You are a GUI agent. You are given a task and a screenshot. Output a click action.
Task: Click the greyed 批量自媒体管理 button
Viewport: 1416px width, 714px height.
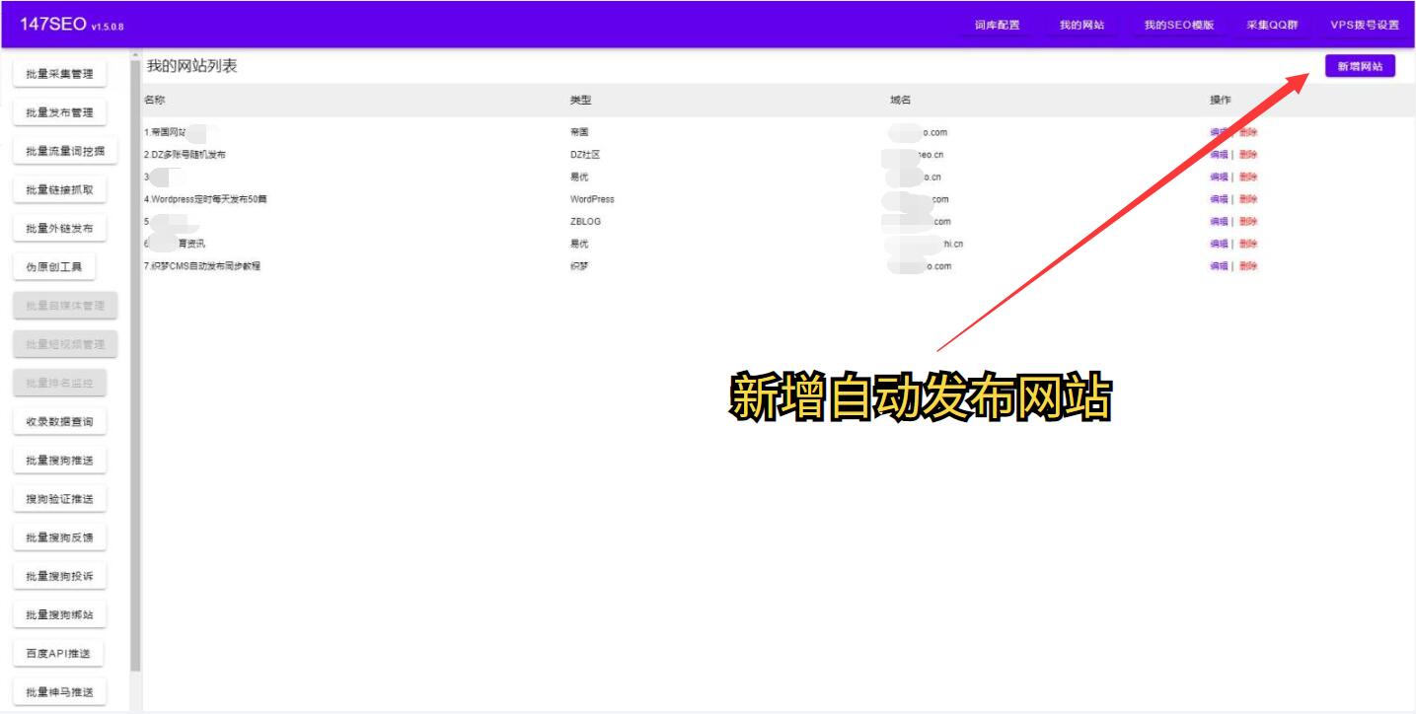click(x=65, y=306)
